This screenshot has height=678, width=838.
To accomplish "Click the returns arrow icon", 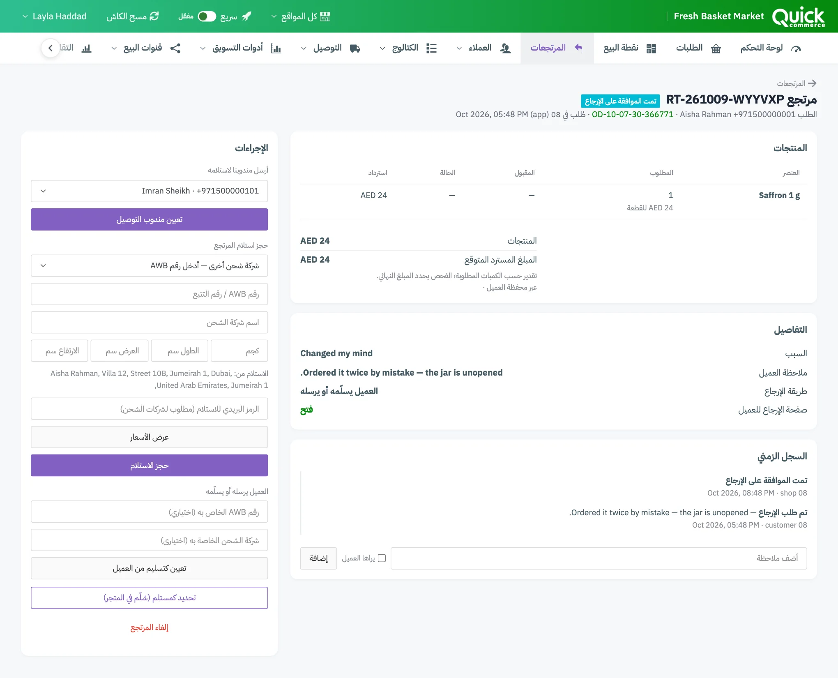I will [x=579, y=48].
